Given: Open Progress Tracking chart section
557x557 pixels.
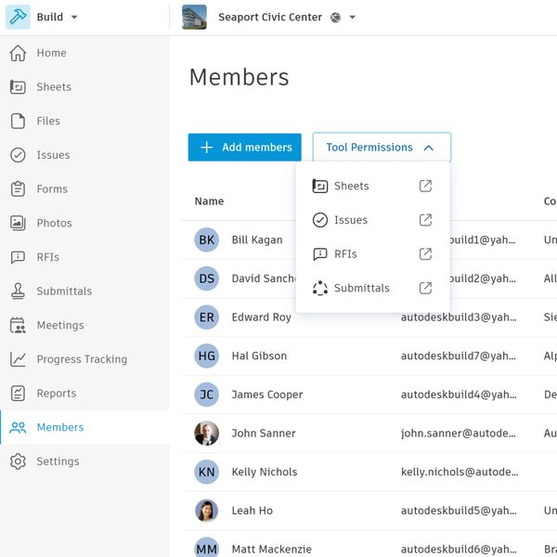Looking at the screenshot, I should (81, 359).
